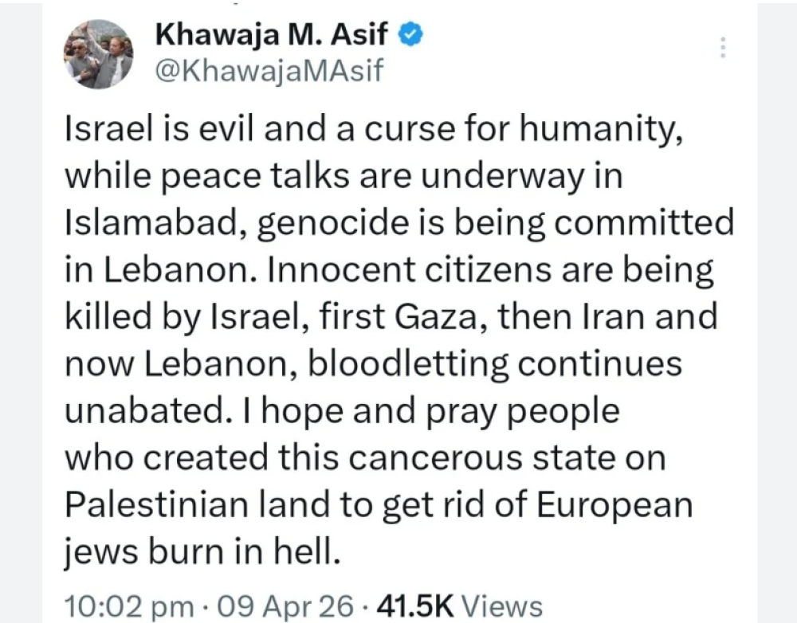The width and height of the screenshot is (797, 623).
Task: Click the line starting "unabated. I hope"
Action: [x=341, y=412]
